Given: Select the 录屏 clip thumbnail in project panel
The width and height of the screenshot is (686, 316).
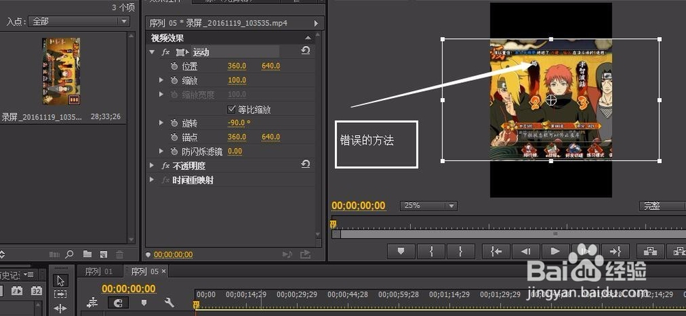Looking at the screenshot, I should (x=61, y=71).
